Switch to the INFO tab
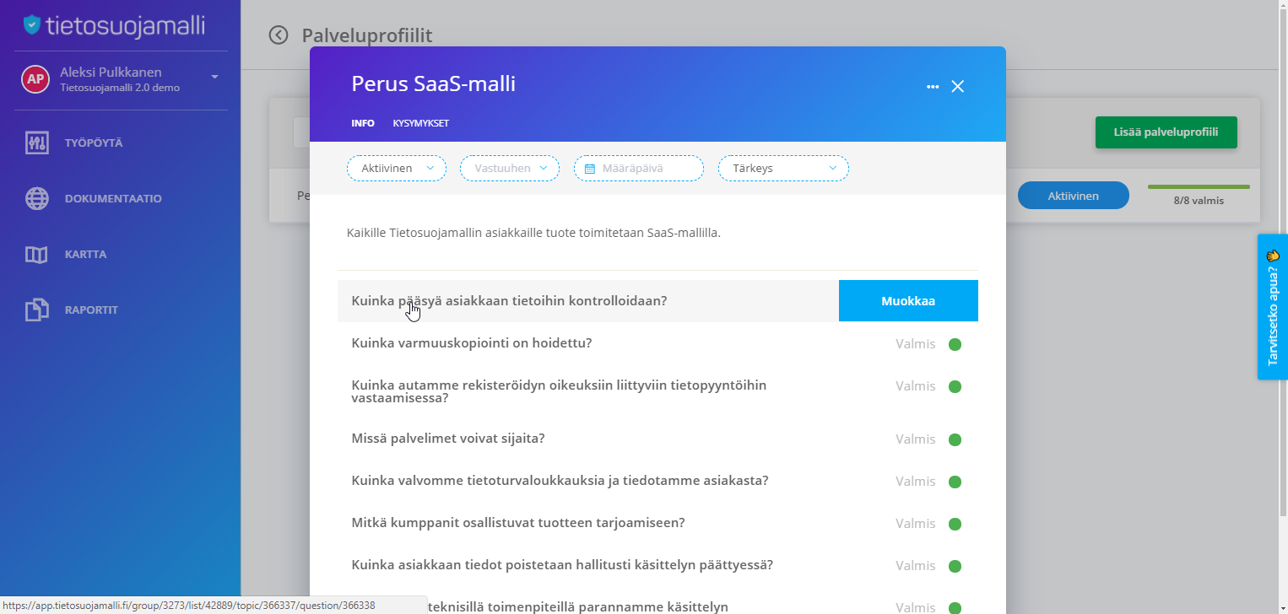1288x614 pixels. (363, 123)
